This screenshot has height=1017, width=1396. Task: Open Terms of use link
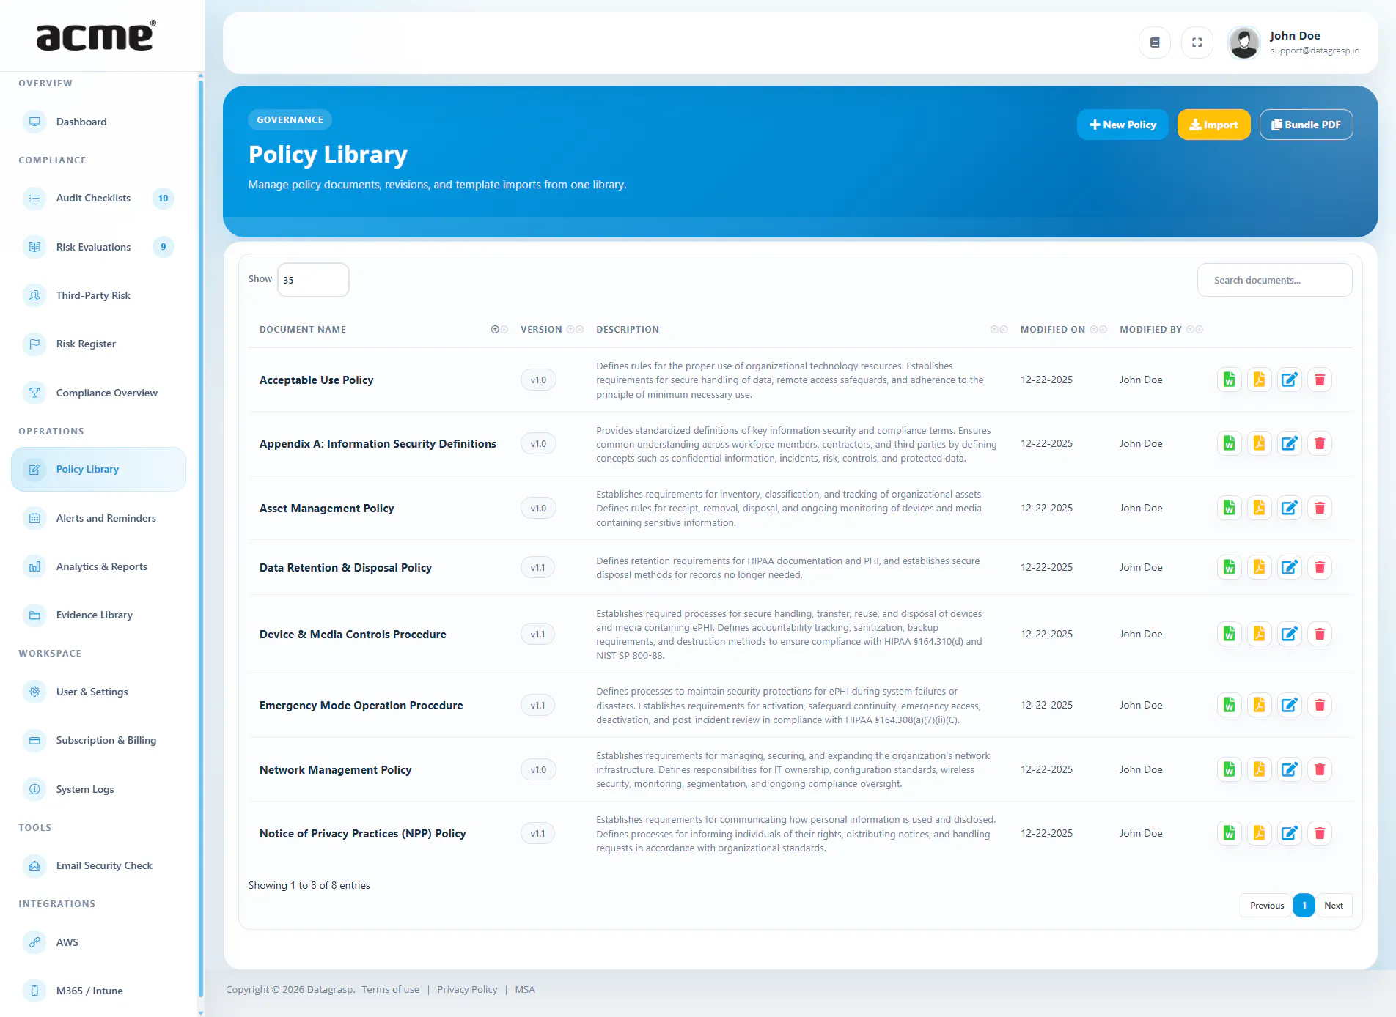(390, 989)
